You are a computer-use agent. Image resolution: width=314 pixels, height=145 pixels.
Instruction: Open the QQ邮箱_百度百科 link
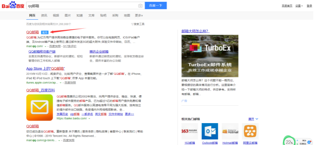[x=40, y=90]
